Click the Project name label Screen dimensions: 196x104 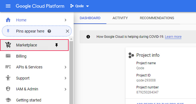pos(146,63)
